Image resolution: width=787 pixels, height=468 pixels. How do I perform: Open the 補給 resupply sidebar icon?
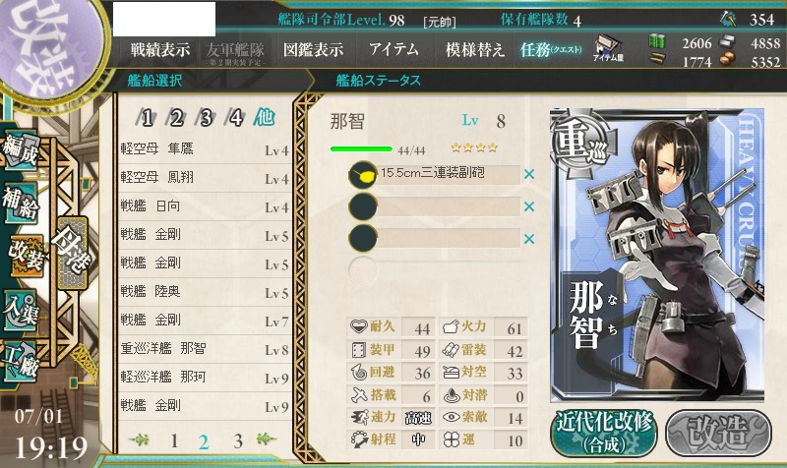[21, 203]
